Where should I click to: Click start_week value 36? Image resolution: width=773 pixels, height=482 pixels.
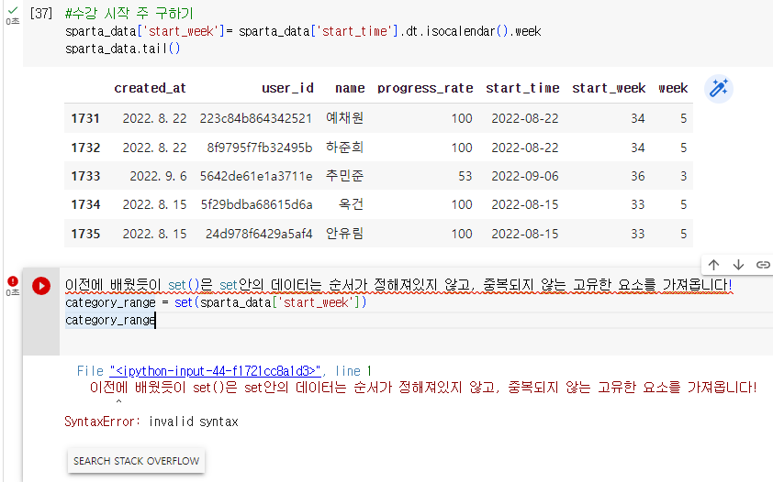pos(638,176)
